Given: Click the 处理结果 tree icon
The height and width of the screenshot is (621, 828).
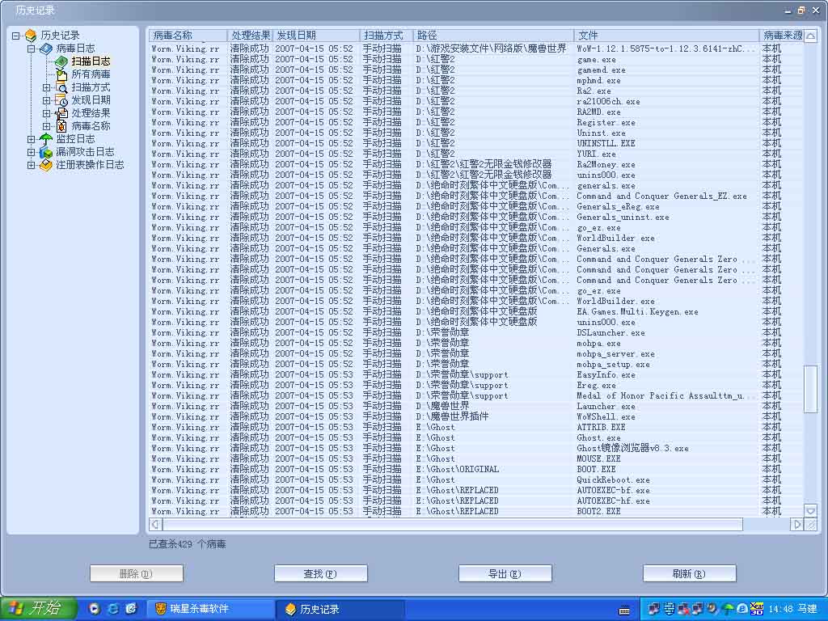Looking at the screenshot, I should (61, 113).
